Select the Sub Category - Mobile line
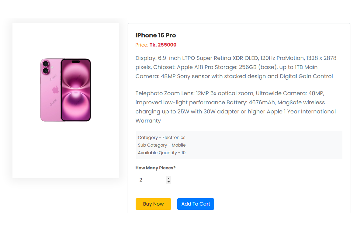This screenshot has height=239, width=357. pos(162,145)
